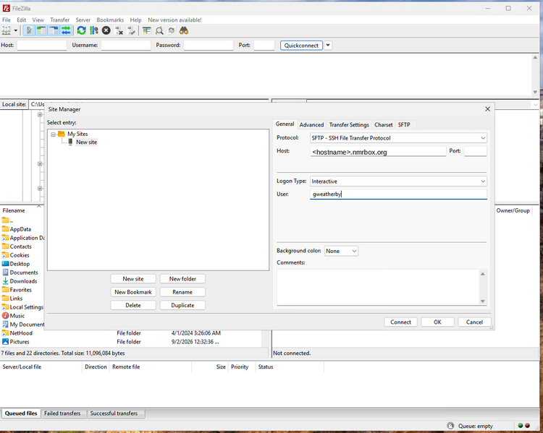Open the Quickconnect history dropdown arrow
Viewport: 543px width, 433px height.
coord(328,46)
